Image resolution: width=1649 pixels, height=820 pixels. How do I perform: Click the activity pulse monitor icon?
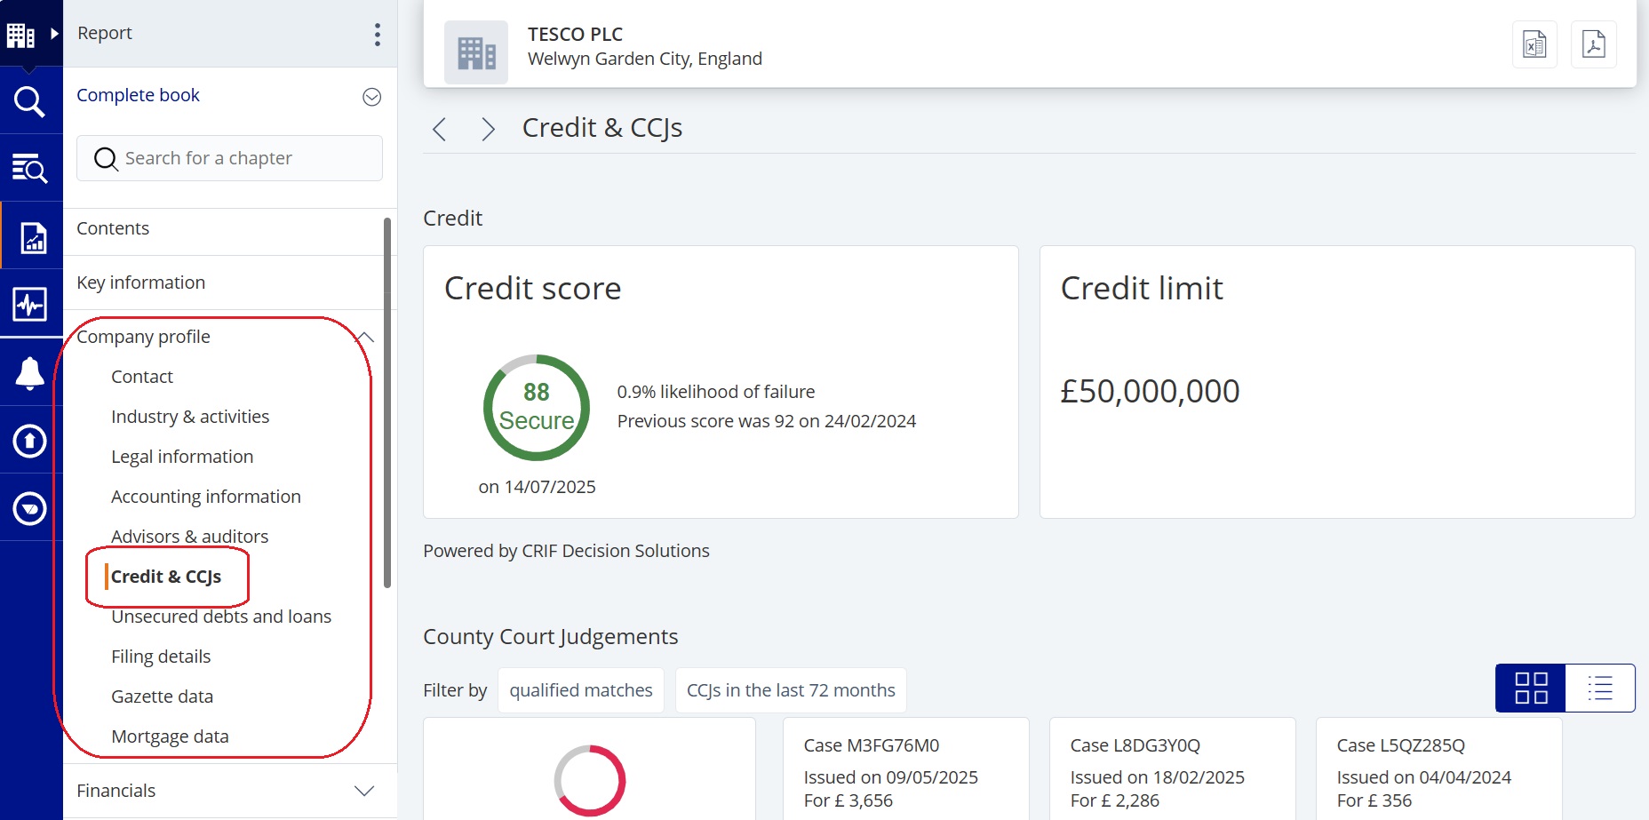click(29, 305)
